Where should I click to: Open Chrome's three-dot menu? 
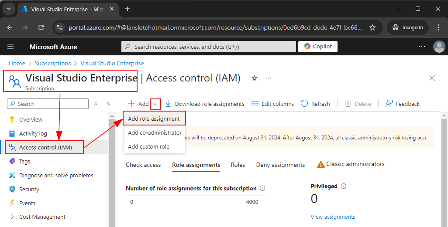pos(438,27)
